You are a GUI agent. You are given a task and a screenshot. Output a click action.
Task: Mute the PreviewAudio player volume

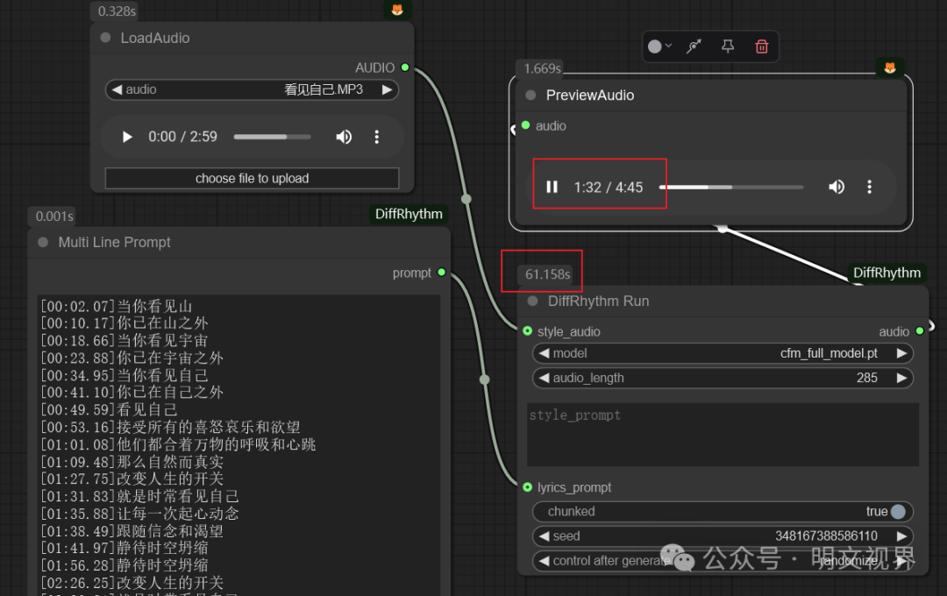(837, 187)
